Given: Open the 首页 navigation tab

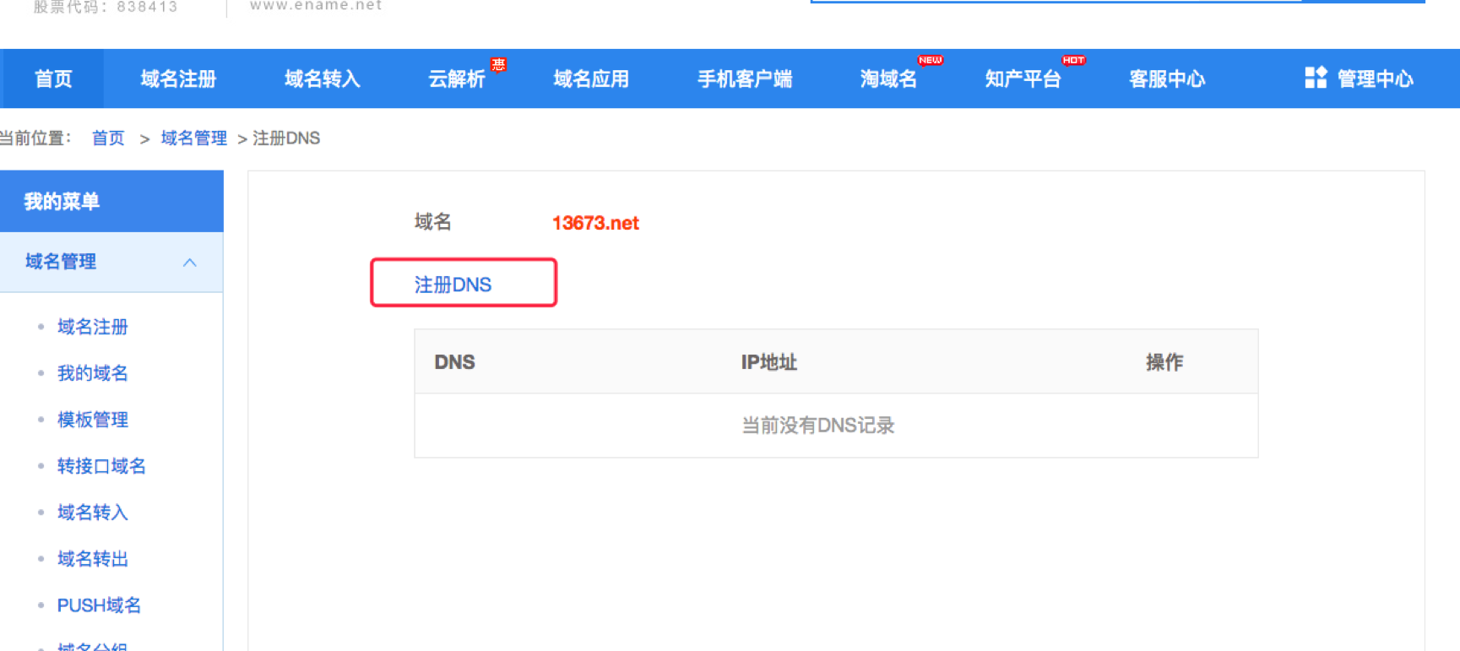Looking at the screenshot, I should (x=53, y=79).
